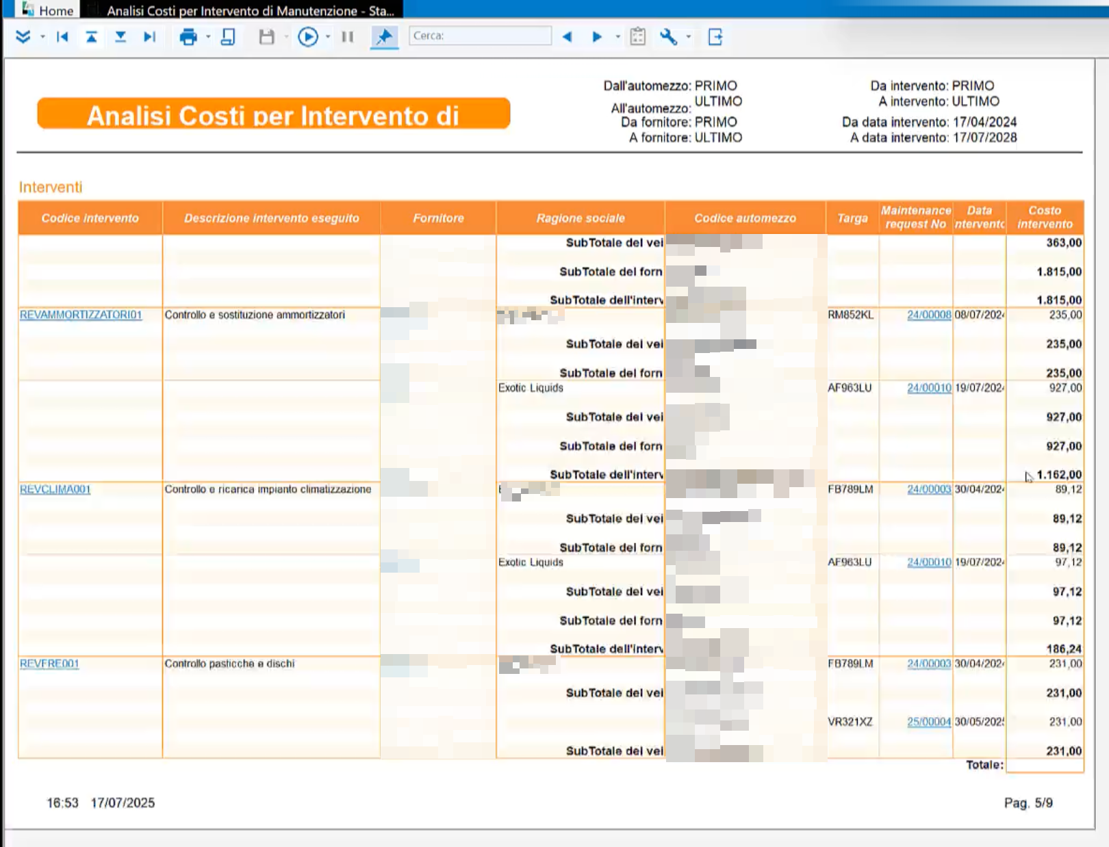Open dropdown arrow beside play icon

pos(328,37)
